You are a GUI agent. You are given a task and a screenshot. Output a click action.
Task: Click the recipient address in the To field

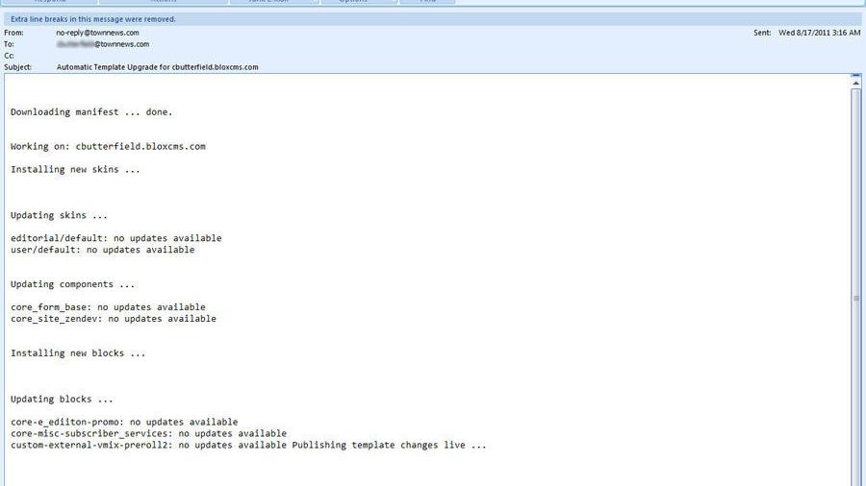coord(102,44)
